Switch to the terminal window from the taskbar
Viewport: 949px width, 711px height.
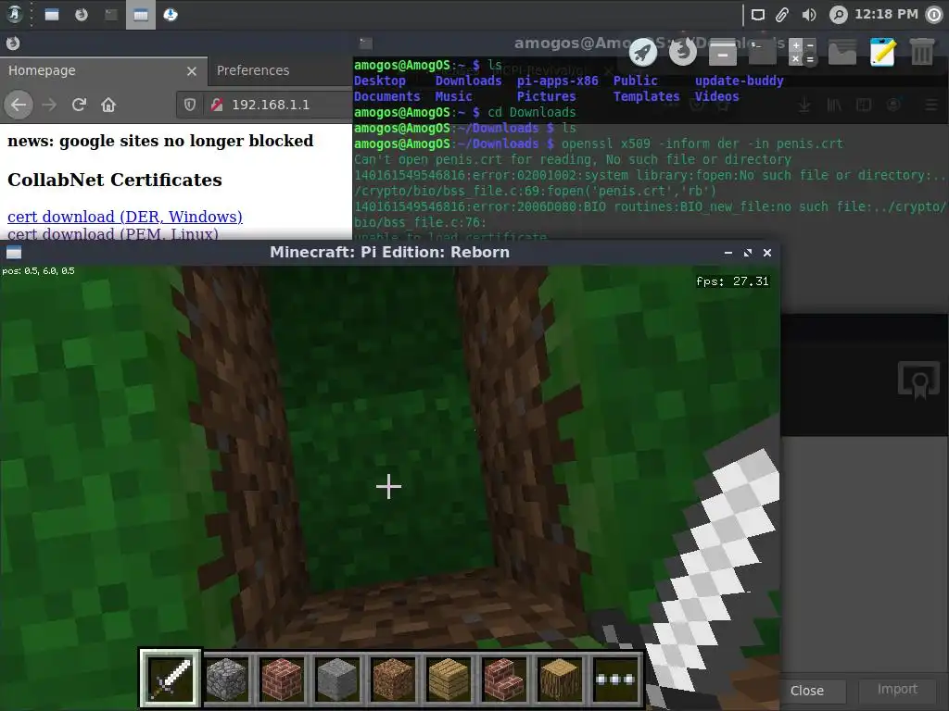111,15
